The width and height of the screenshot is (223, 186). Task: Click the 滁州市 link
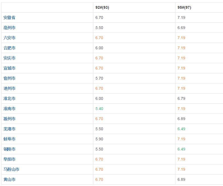(9, 119)
